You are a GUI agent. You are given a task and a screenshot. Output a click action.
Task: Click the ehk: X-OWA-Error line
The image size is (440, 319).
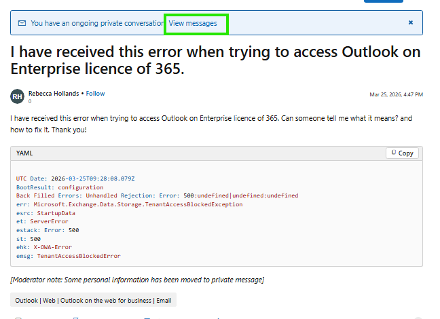(44, 247)
